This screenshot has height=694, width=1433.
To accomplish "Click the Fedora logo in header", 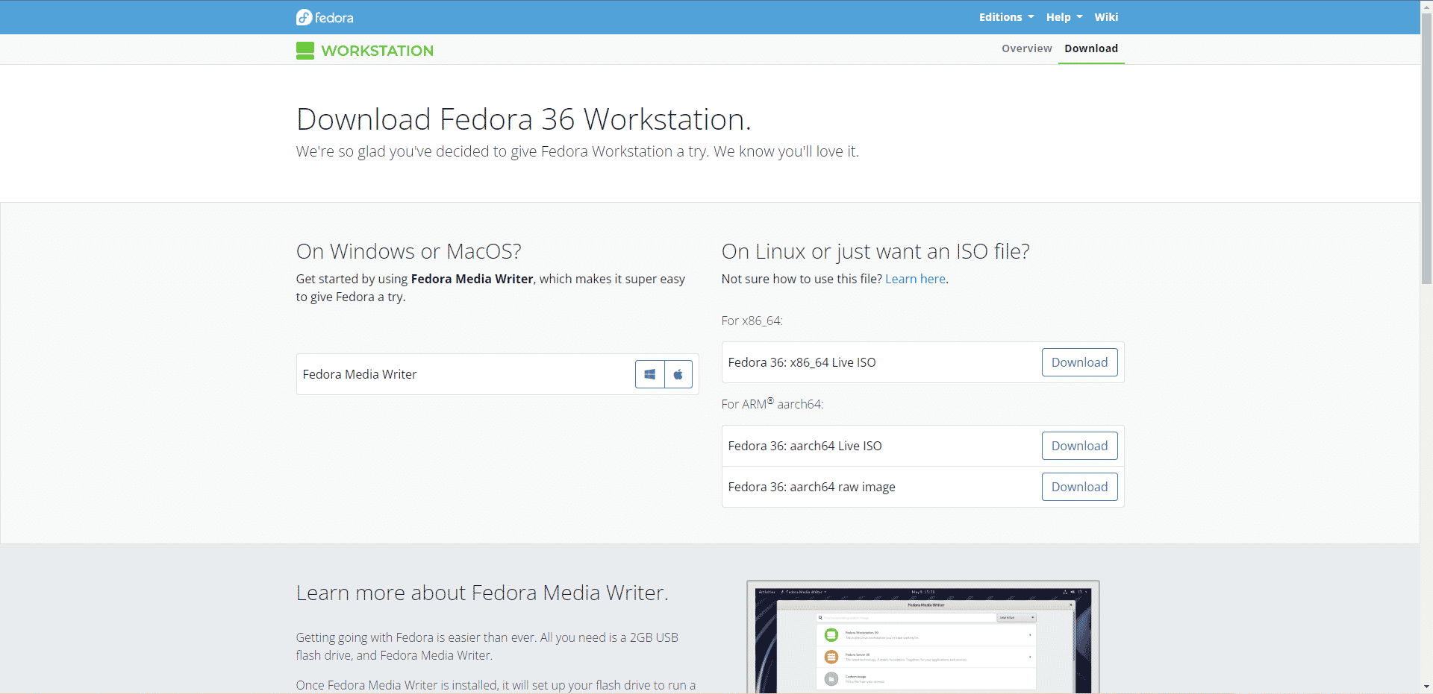I will click(325, 17).
